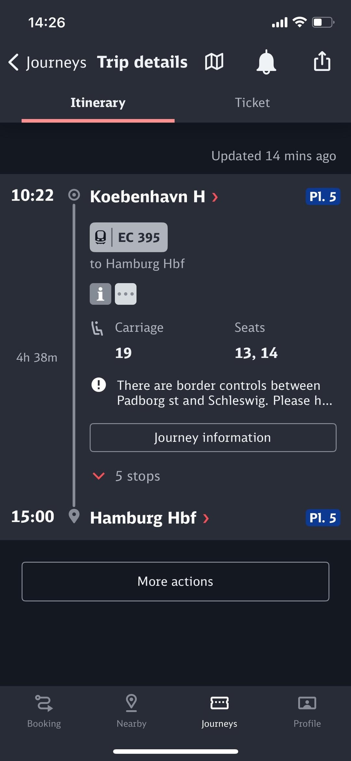
Task: Open Koebenhavn H station details chevron
Action: click(215, 197)
